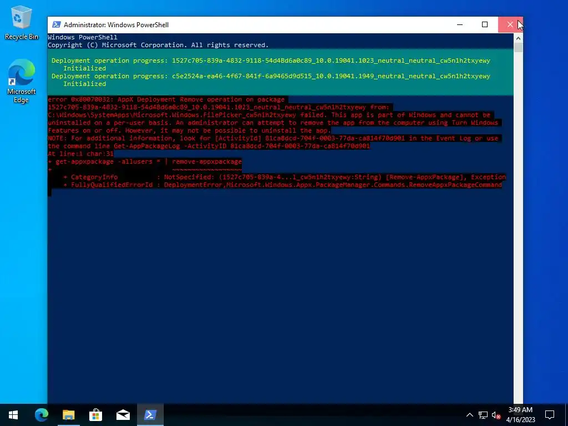Select the Microsoft Edge desktop shortcut
The image size is (568, 426).
coord(22,81)
